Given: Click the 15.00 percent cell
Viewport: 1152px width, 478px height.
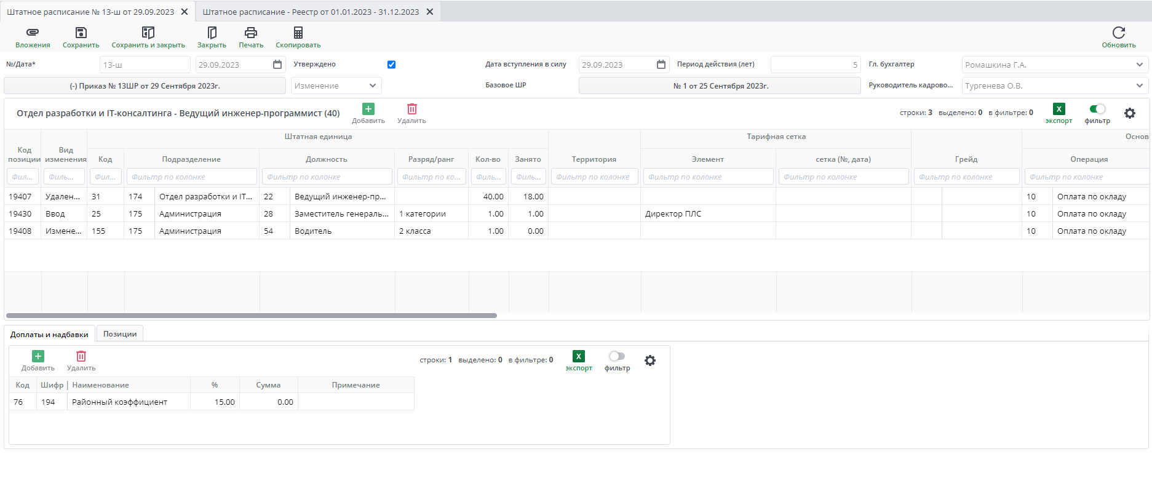Looking at the screenshot, I should [x=215, y=402].
